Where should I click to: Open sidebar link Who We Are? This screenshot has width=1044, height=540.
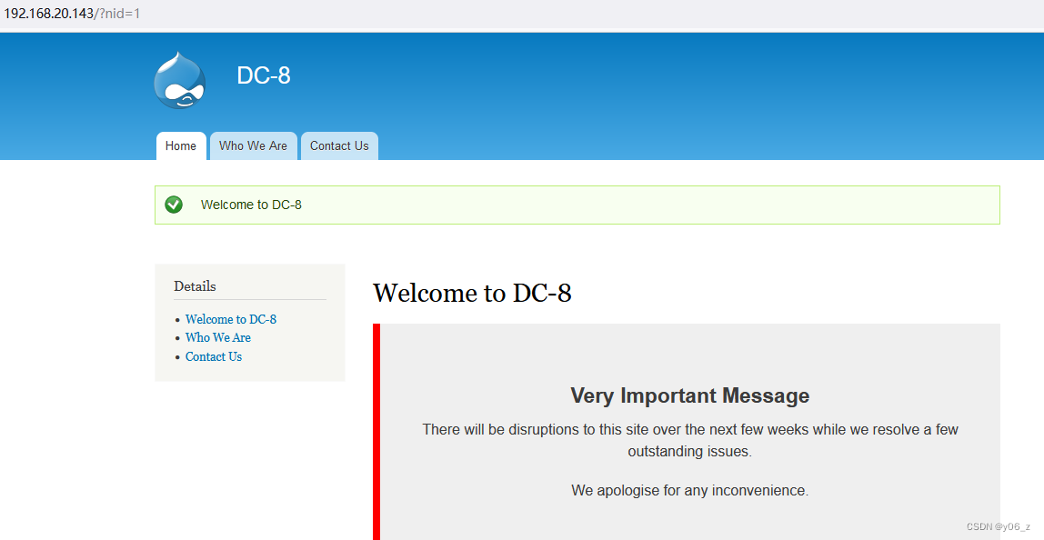[218, 337]
